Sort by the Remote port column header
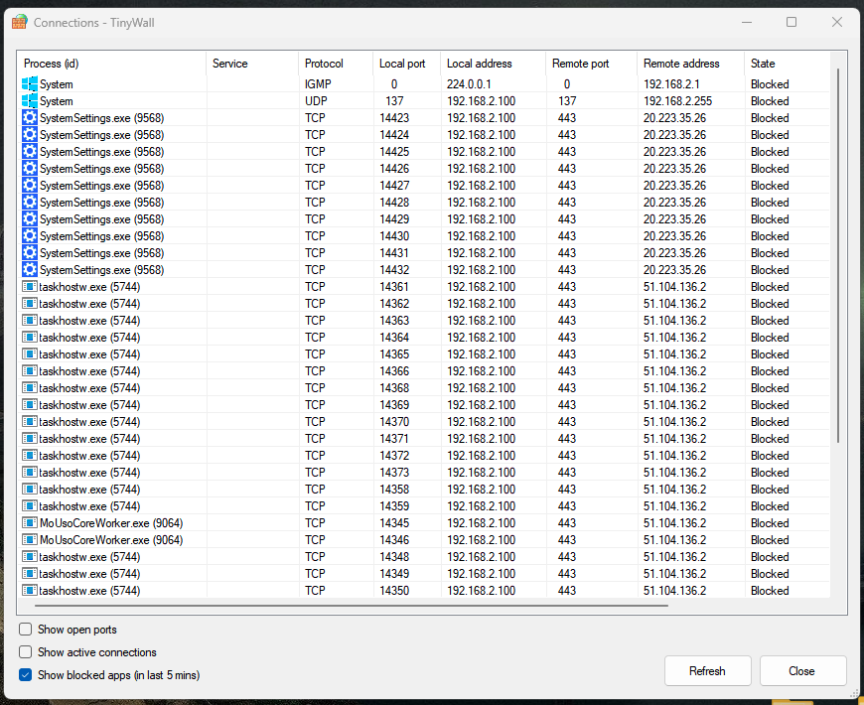The height and width of the screenshot is (705, 864). 591,64
